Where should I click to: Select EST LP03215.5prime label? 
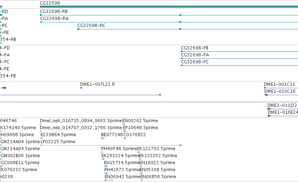pyautogui.click(x=58, y=142)
